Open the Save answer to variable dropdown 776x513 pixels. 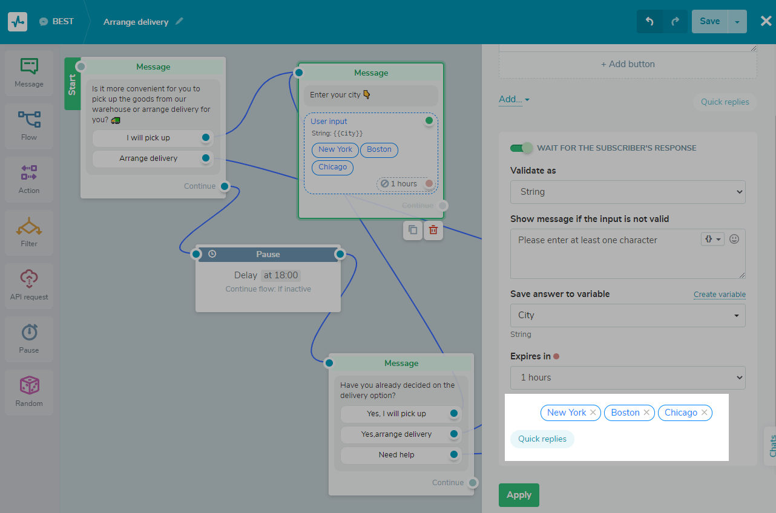627,315
